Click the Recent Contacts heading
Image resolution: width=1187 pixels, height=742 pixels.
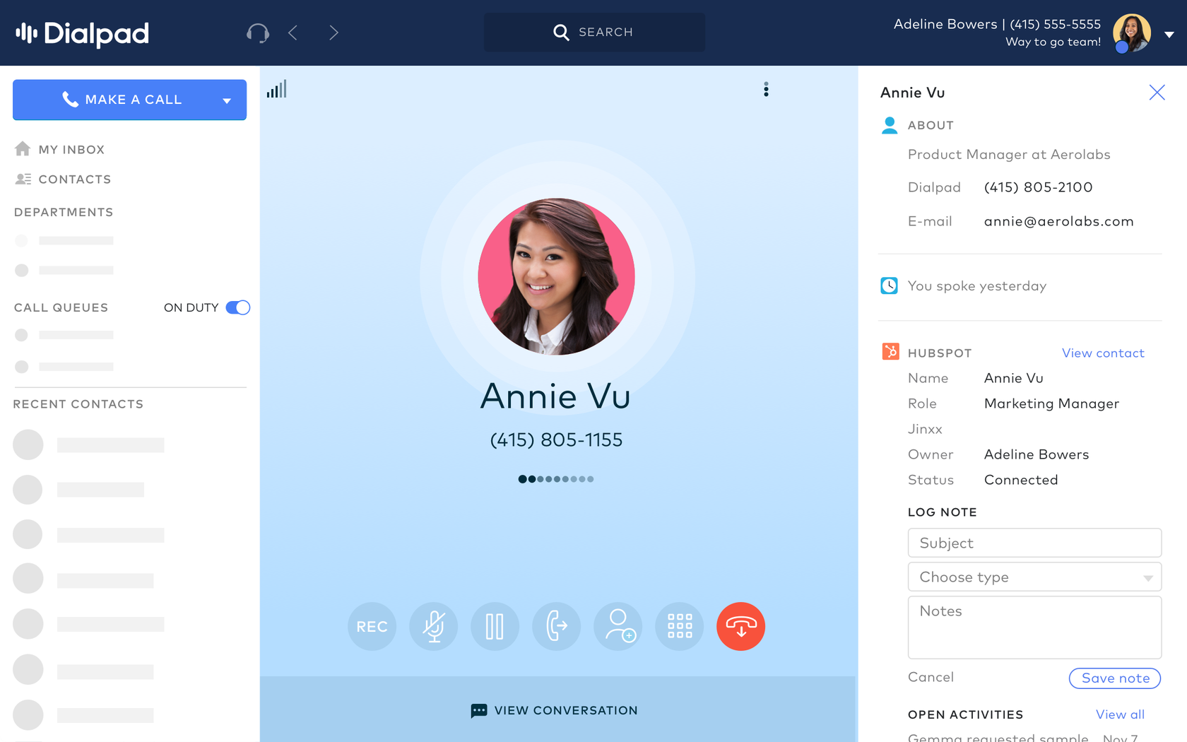[78, 404]
